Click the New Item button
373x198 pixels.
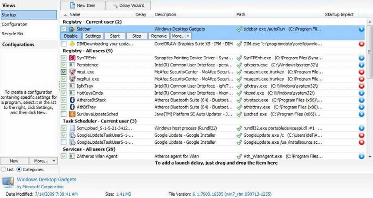click(82, 6)
